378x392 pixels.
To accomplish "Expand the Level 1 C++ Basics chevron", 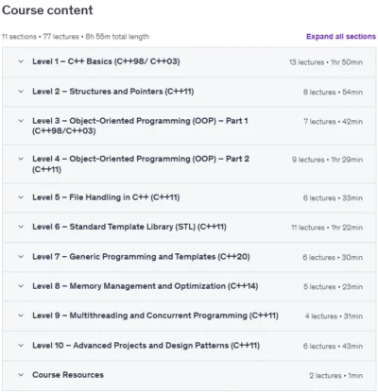I will coord(21,61).
